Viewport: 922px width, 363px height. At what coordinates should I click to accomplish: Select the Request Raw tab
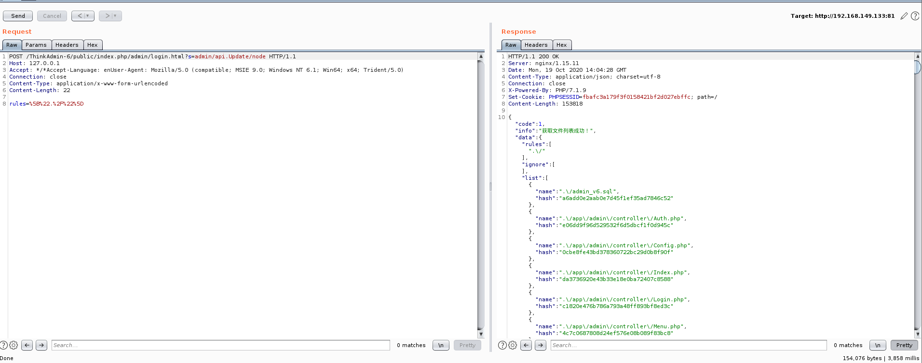tap(12, 45)
